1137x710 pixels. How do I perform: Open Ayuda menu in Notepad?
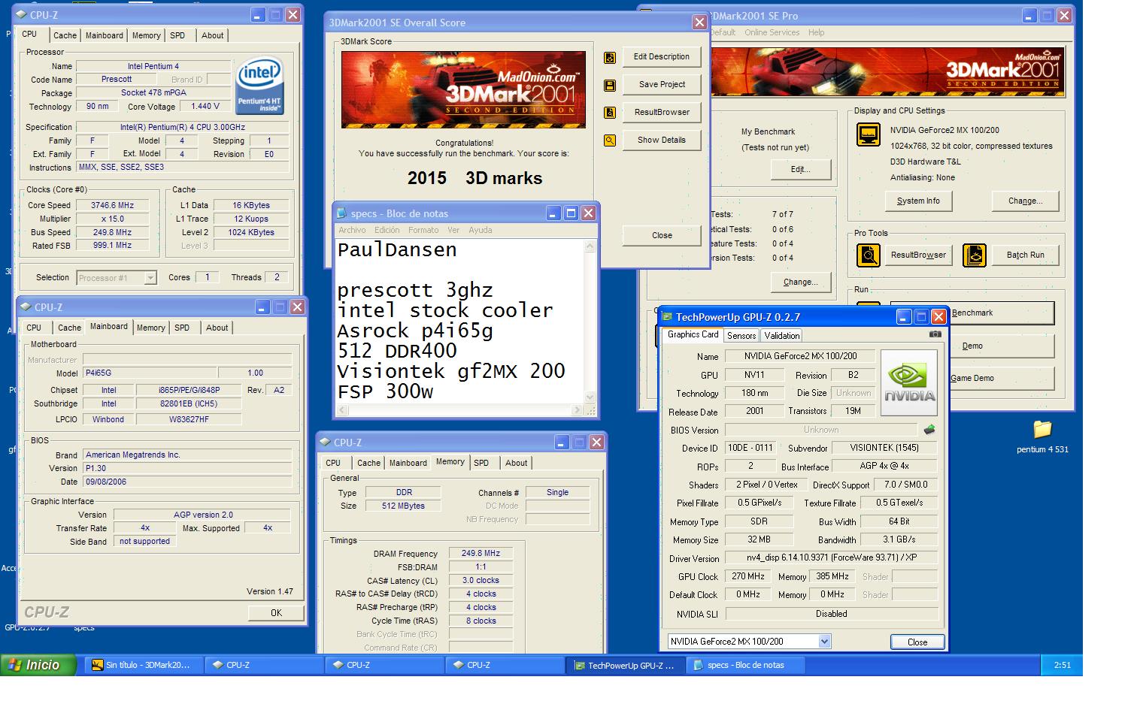[x=481, y=230]
